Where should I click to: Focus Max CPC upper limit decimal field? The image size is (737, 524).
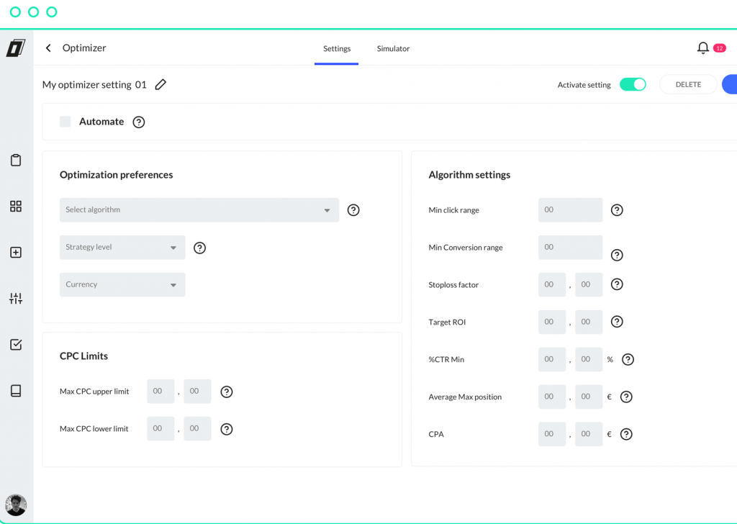[x=197, y=391]
